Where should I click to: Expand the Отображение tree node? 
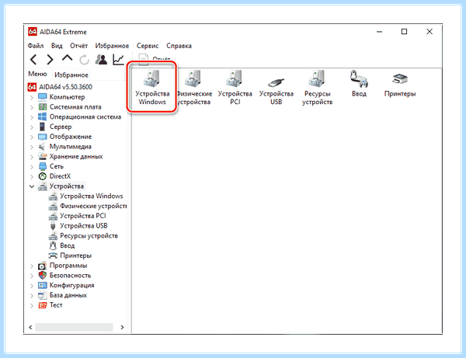pos(32,137)
